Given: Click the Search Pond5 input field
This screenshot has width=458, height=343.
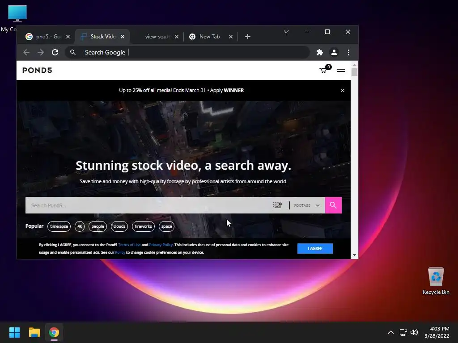Looking at the screenshot, I should tap(149, 205).
